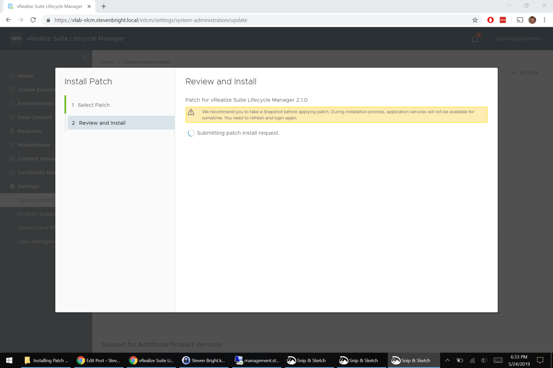This screenshot has height=368, width=553.
Task: Bookmark this page with star icon
Action: tap(475, 20)
